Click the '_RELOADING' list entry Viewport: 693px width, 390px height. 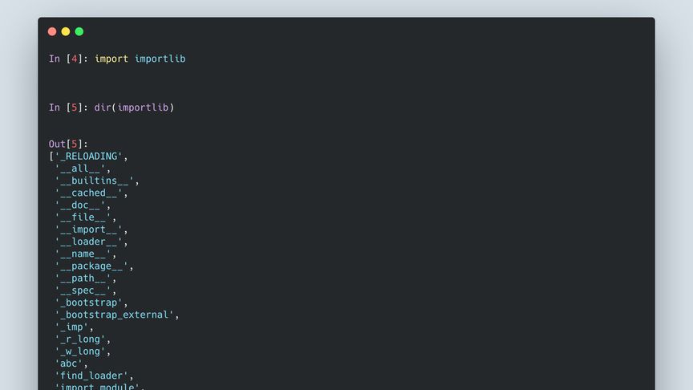(x=88, y=156)
